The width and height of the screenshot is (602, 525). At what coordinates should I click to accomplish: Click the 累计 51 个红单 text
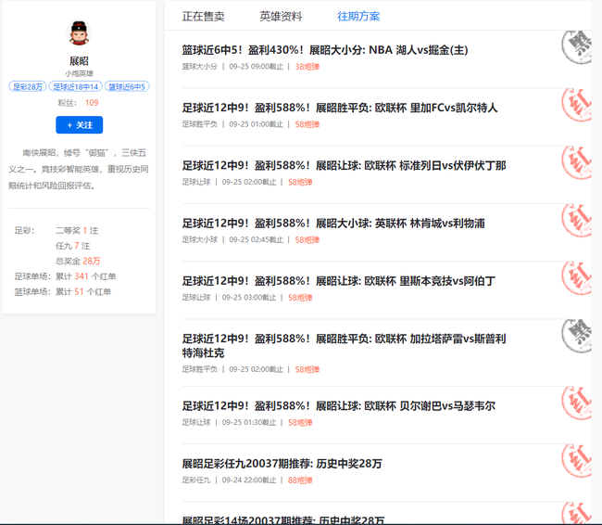[83, 292]
